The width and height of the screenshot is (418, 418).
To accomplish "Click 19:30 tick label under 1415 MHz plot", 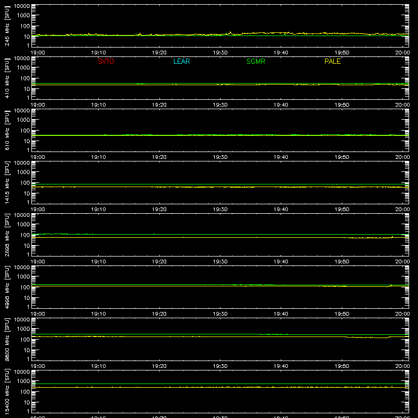I will point(220,210).
